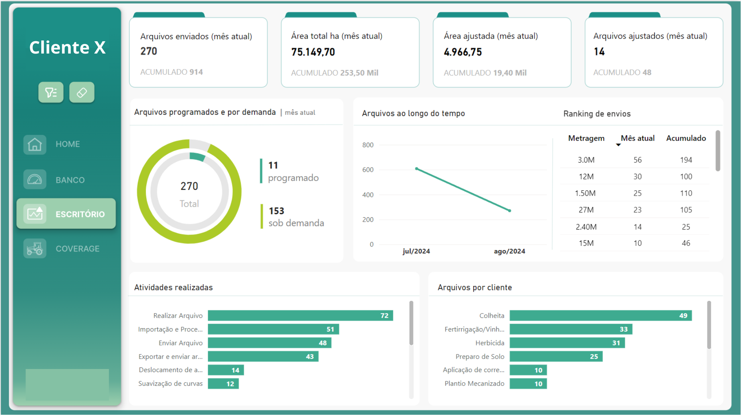The height and width of the screenshot is (416, 741).
Task: Click the Ranking de envios scrollbar
Action: pyautogui.click(x=717, y=151)
